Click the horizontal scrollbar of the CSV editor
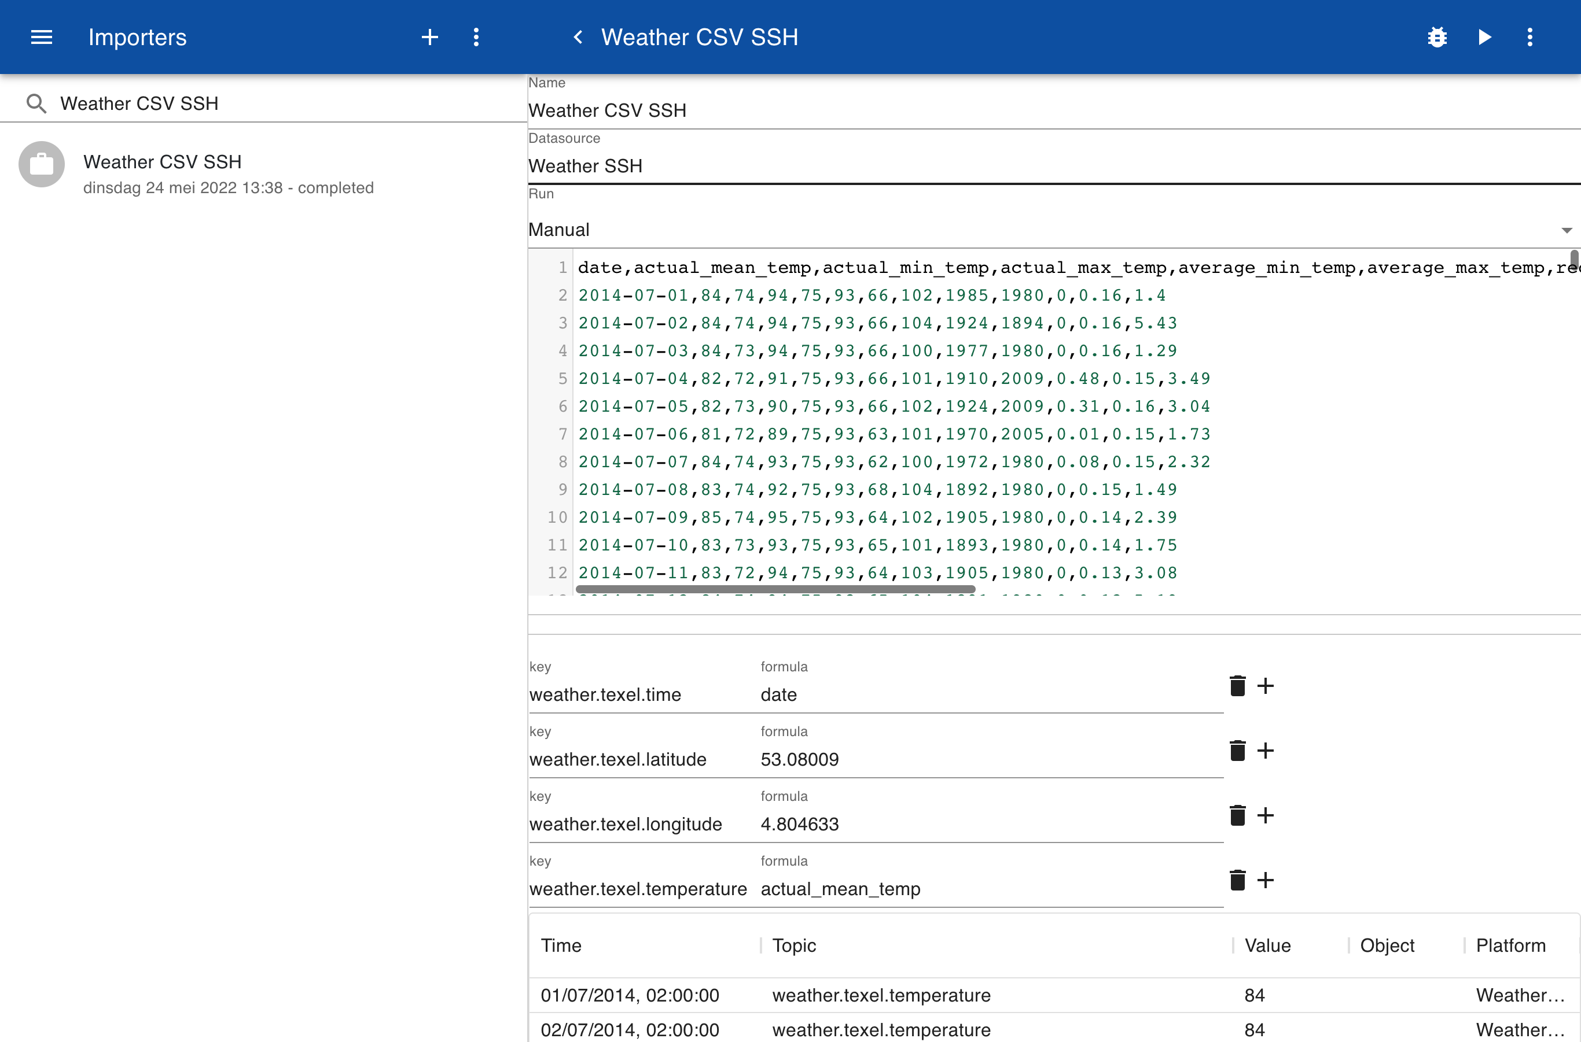 click(775, 589)
